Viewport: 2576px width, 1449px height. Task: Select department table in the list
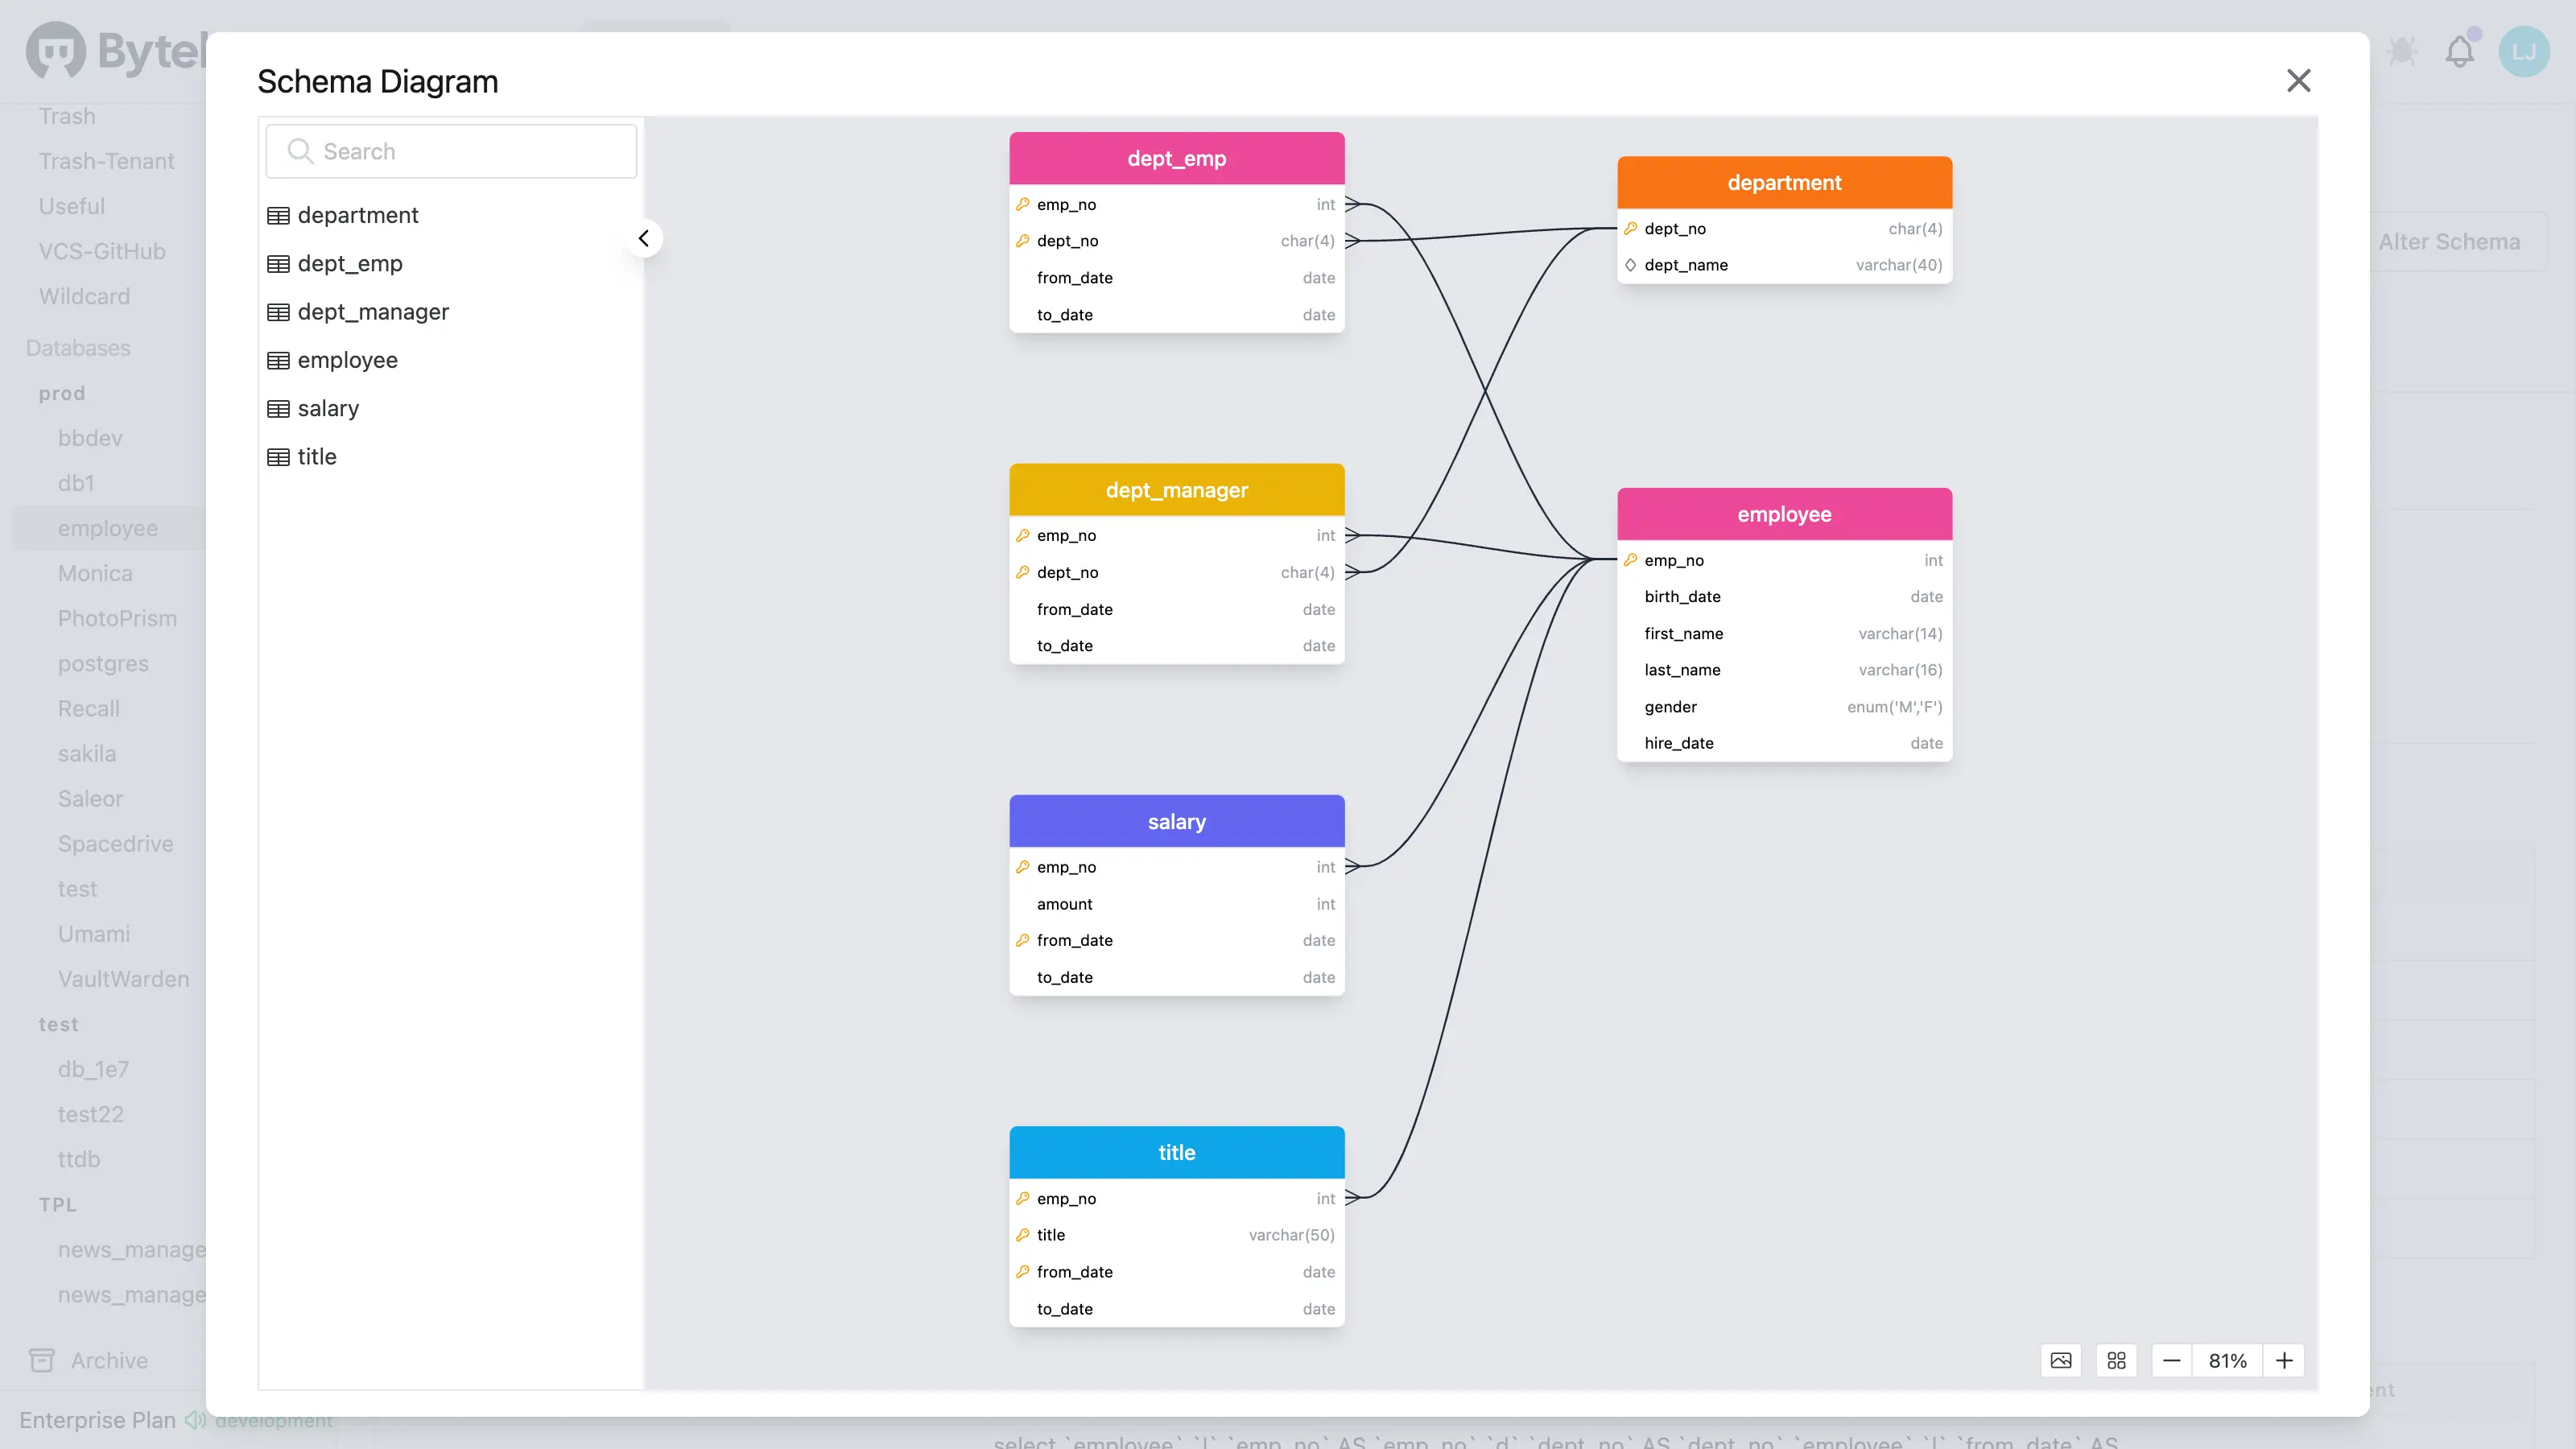357,215
